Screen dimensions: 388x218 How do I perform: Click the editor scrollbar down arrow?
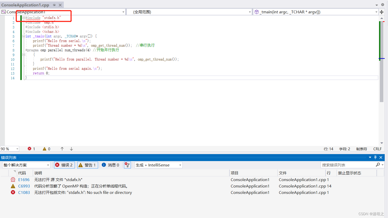[382, 143]
